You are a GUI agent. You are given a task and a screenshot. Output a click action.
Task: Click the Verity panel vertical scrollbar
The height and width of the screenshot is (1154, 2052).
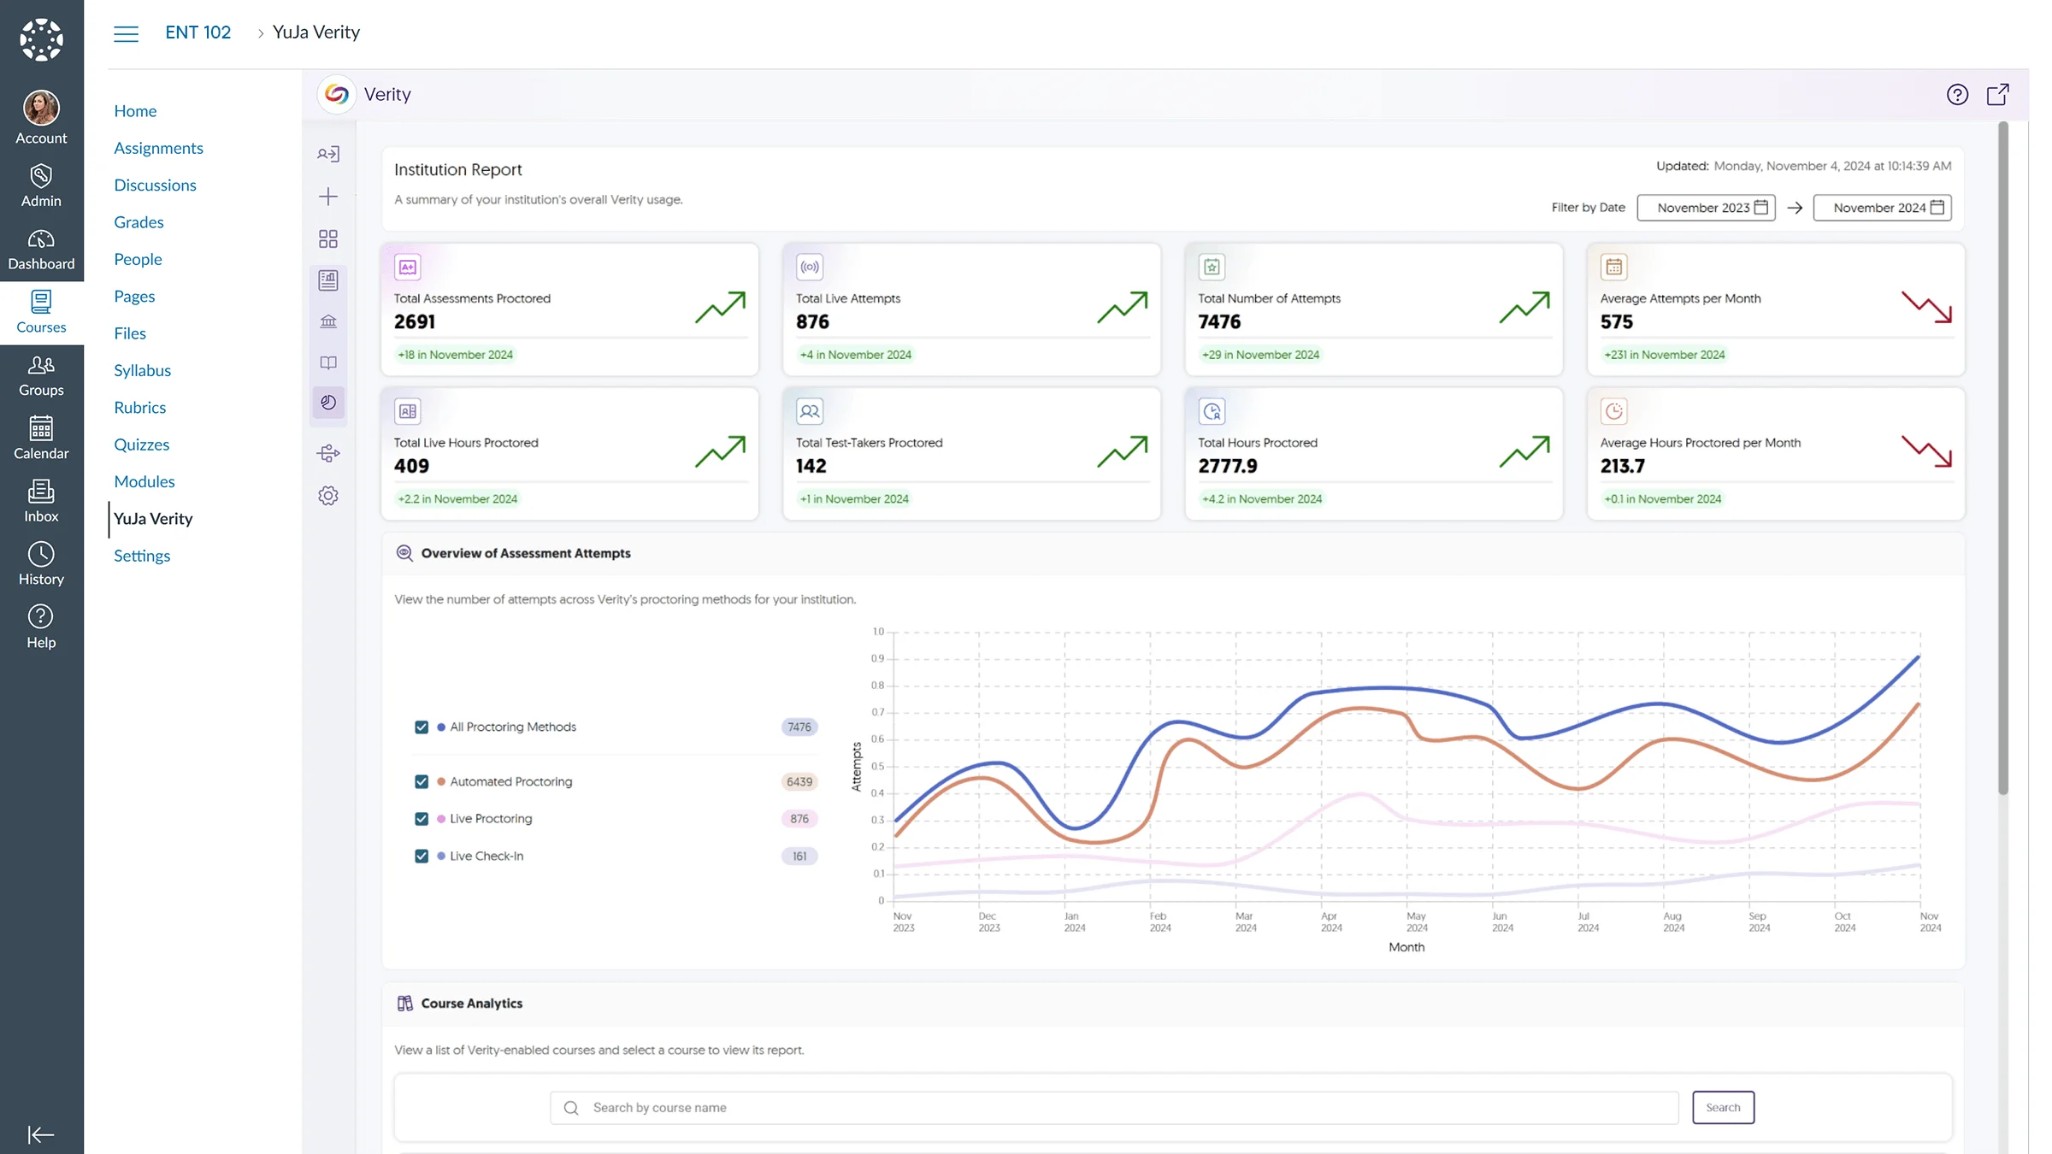[x=2002, y=458]
